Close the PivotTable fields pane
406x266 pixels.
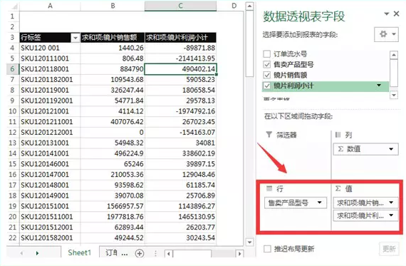397,14
